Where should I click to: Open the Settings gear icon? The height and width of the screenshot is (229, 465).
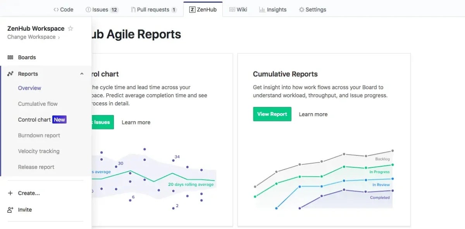[301, 9]
